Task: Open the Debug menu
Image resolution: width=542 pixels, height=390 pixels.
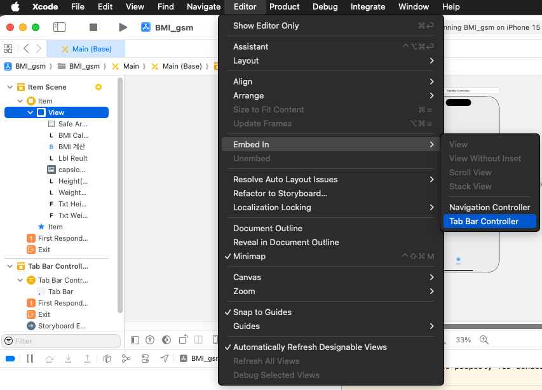Action: click(325, 6)
